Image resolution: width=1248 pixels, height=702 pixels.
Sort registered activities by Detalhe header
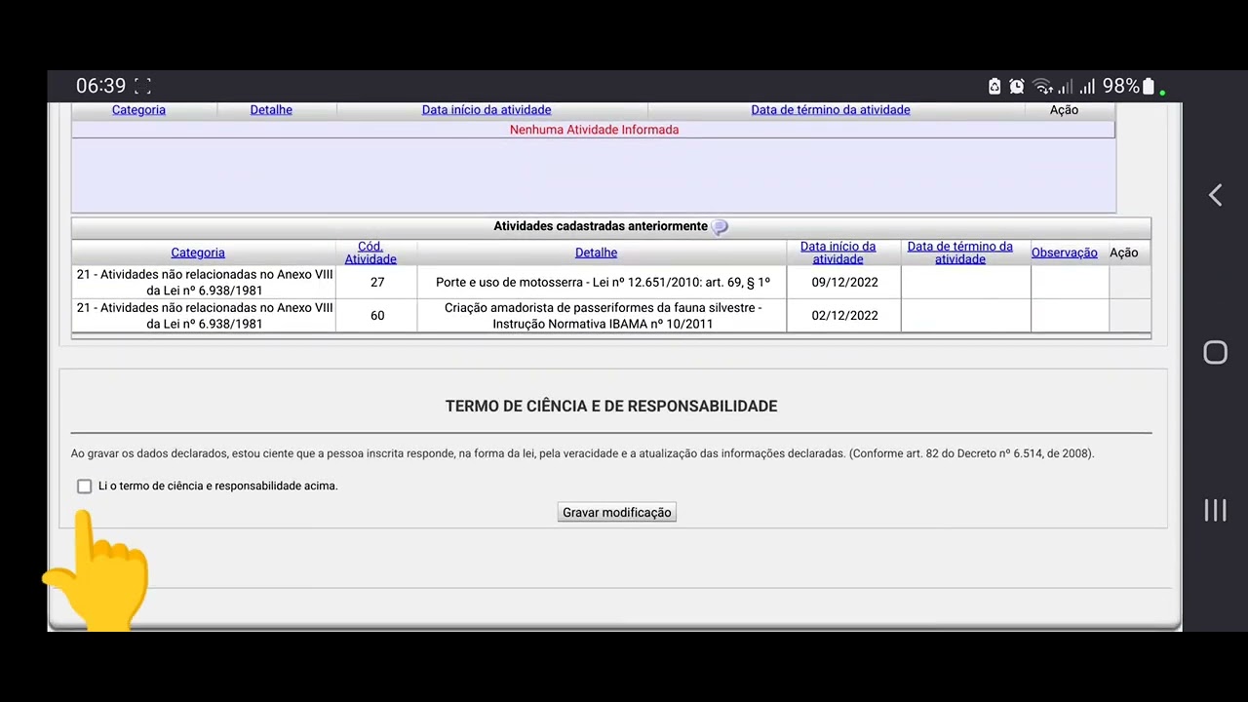(x=596, y=253)
